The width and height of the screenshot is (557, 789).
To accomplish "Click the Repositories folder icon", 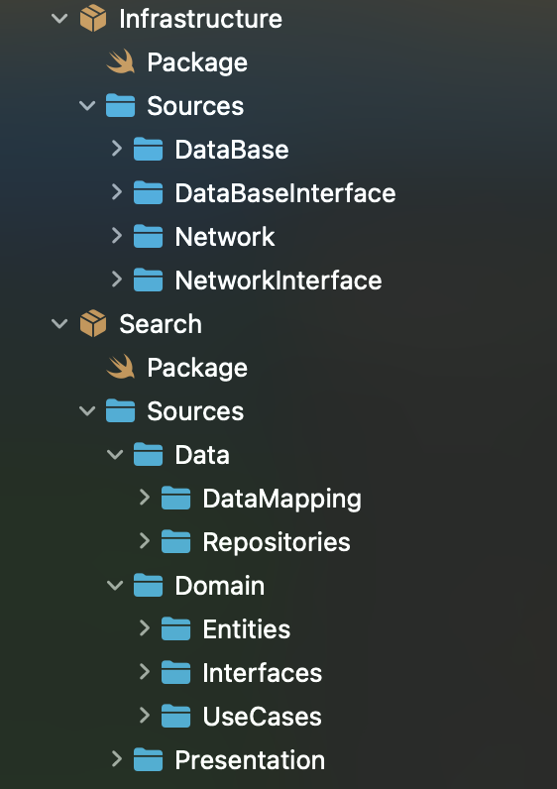I will 176,542.
